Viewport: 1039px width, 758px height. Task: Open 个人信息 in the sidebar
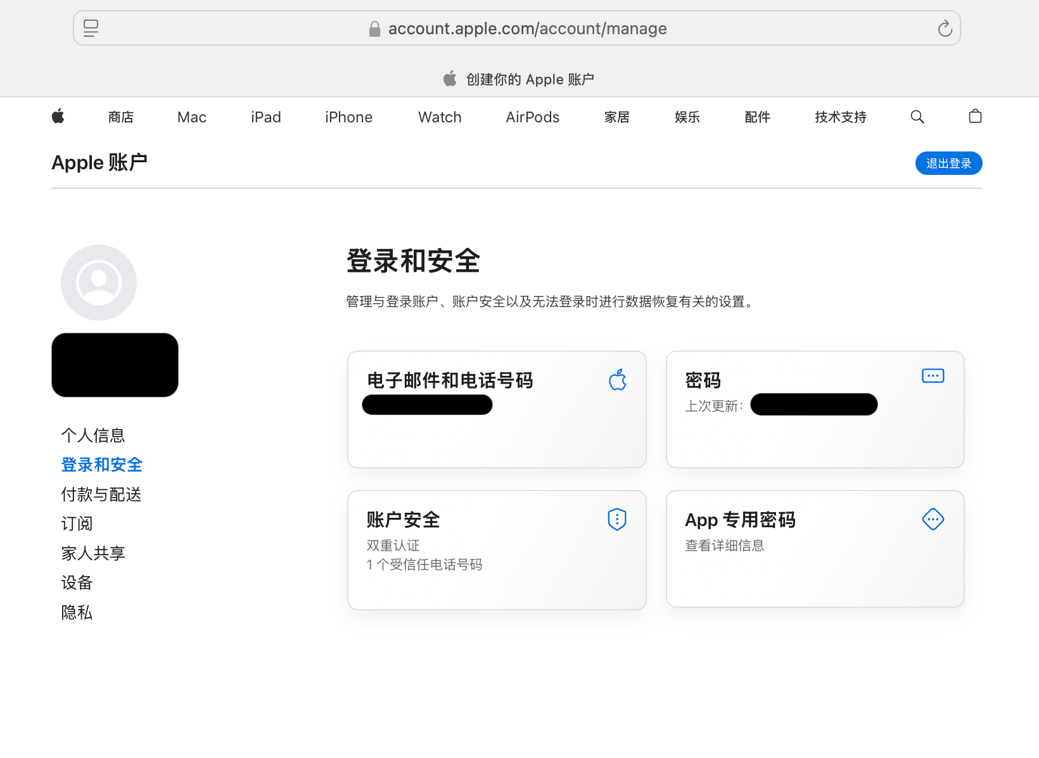[92, 435]
